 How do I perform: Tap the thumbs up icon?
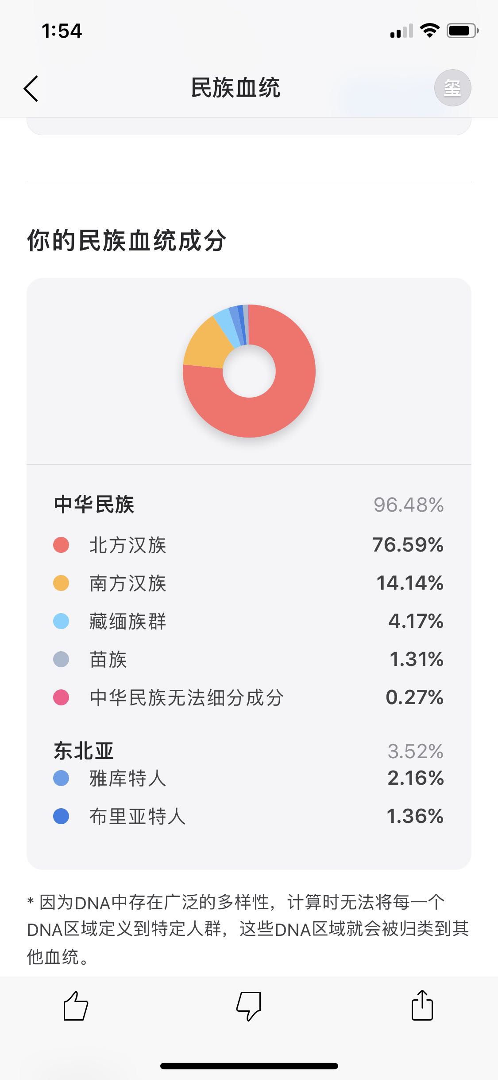(76, 1006)
